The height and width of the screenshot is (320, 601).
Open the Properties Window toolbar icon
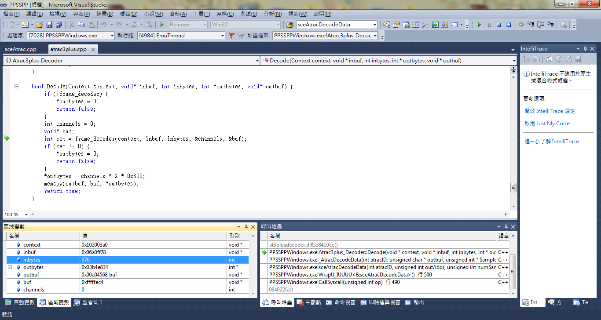click(396, 25)
